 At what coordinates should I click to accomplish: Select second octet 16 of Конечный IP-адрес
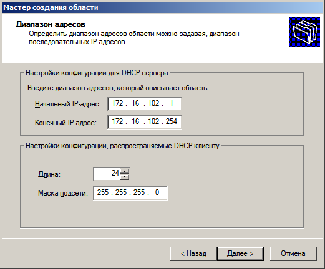pos(135,121)
